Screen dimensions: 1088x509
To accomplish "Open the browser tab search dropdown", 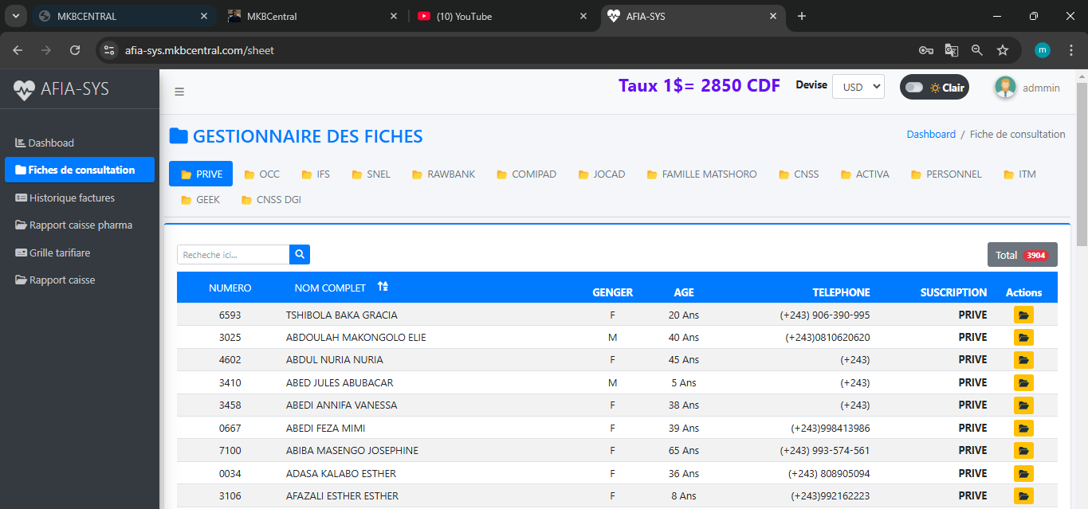I will point(15,16).
